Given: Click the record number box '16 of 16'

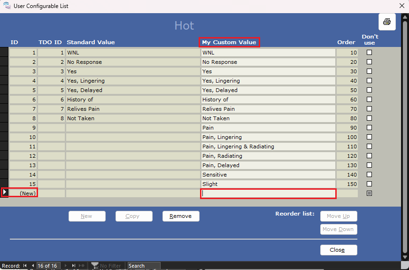Looking at the screenshot, I should pos(48,266).
